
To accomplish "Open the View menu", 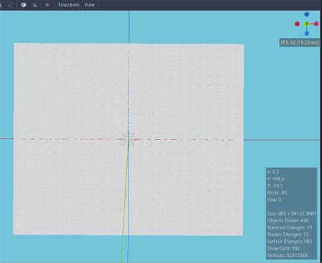I will (x=90, y=5).
